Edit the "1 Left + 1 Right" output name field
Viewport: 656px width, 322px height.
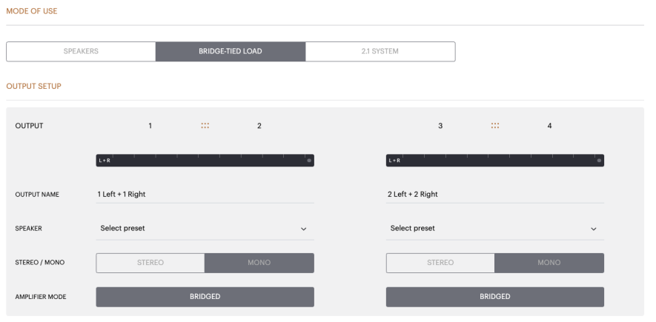(x=205, y=194)
